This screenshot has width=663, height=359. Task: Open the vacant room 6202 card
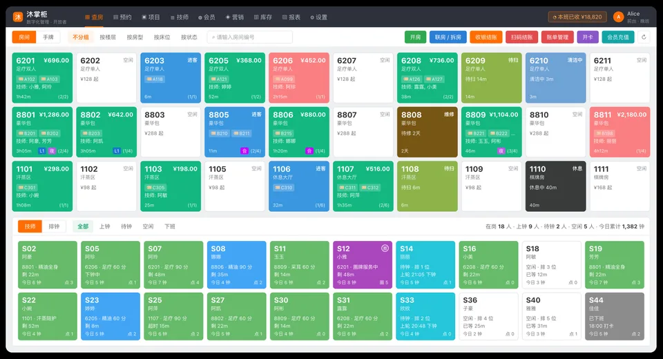tap(106, 78)
